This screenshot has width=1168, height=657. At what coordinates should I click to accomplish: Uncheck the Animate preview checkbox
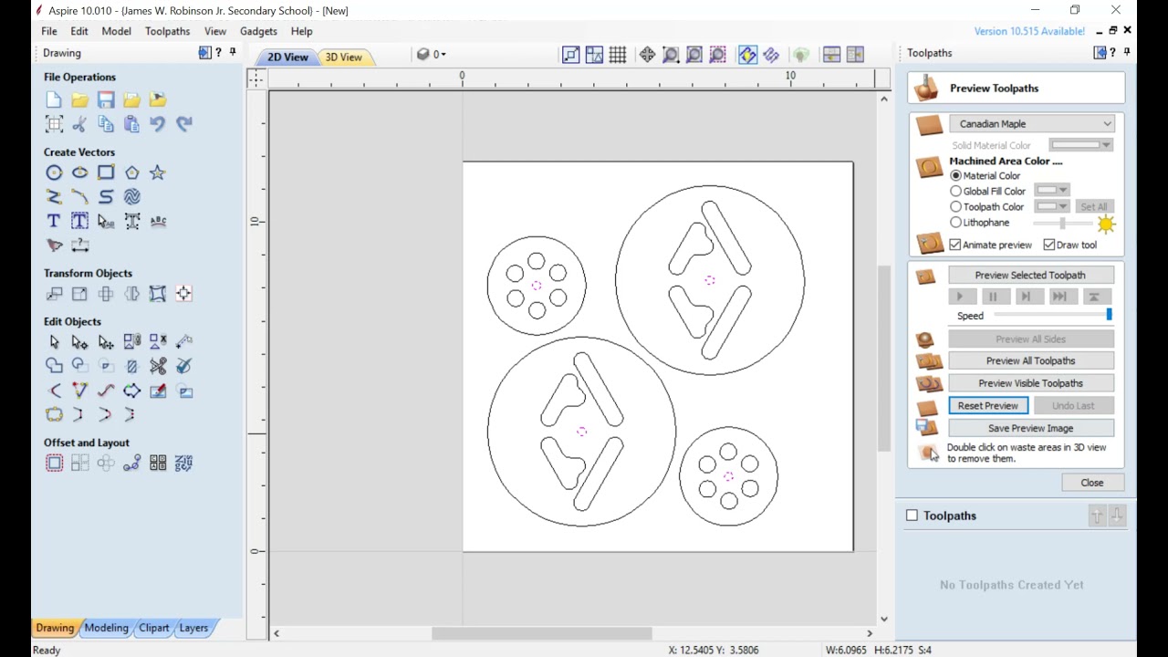[x=955, y=245]
